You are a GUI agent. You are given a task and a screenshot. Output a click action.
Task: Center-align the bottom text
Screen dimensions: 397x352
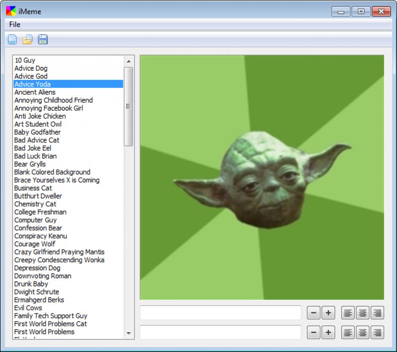point(362,333)
